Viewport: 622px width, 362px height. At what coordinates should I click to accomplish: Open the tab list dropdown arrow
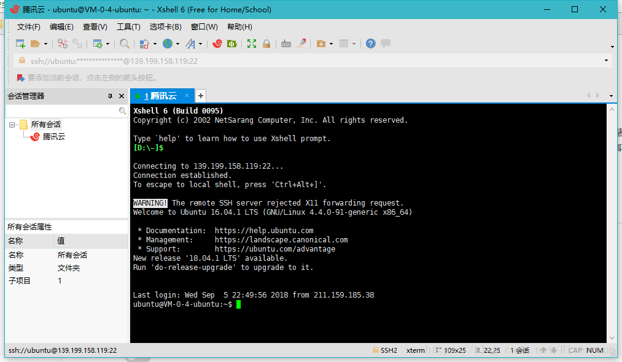[x=611, y=96]
